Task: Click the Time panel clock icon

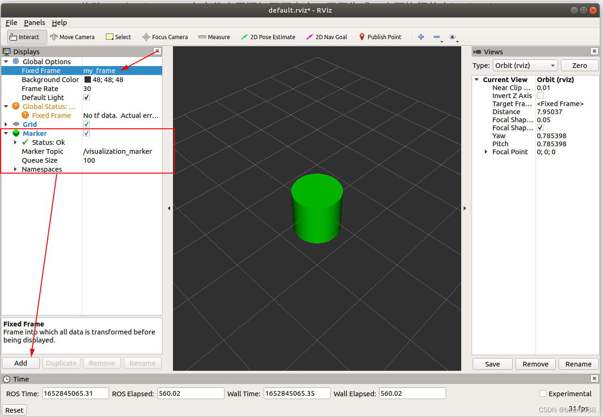Action: click(7, 379)
